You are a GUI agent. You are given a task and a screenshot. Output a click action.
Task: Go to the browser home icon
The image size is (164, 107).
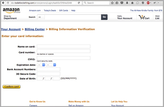132,3
